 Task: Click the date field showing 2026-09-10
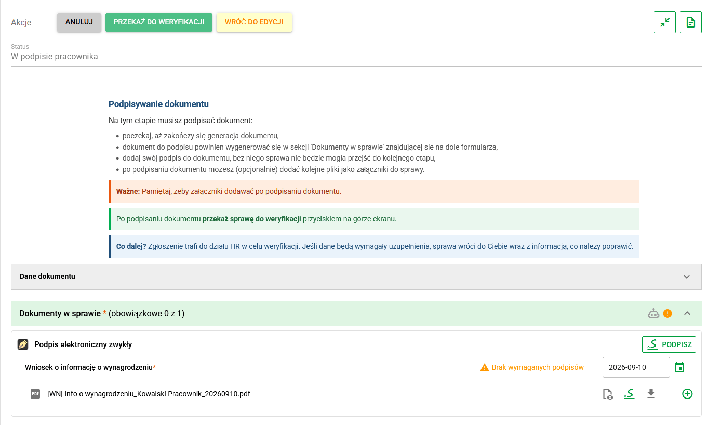[636, 367]
